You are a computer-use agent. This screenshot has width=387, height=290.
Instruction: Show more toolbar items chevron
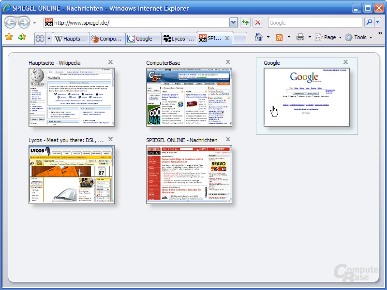[380, 33]
